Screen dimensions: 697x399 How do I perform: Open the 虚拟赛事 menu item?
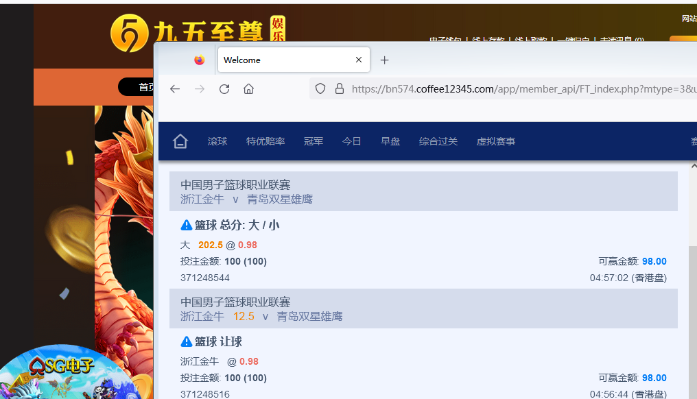[496, 141]
